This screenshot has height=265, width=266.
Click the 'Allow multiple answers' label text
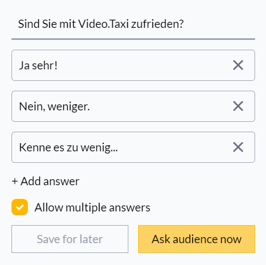(x=92, y=208)
